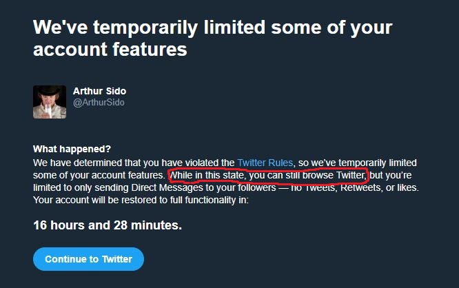
Task: Click the Continue to Twitter button
Action: click(88, 259)
